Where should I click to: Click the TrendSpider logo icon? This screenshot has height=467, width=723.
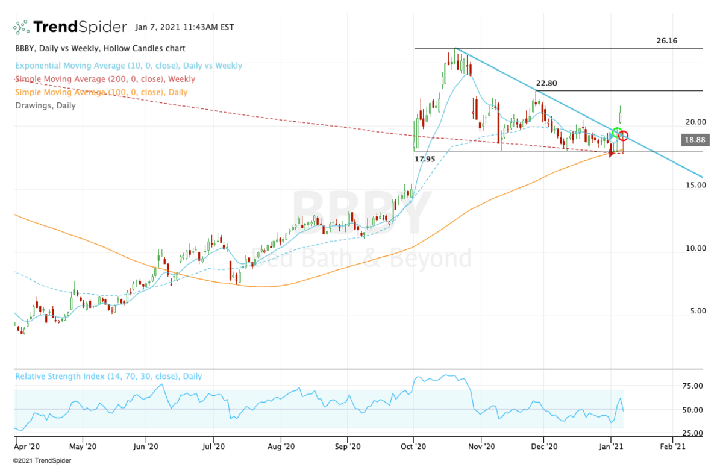[x=22, y=27]
